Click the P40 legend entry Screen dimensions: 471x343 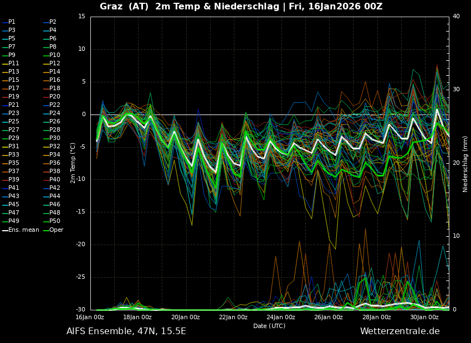click(52, 180)
